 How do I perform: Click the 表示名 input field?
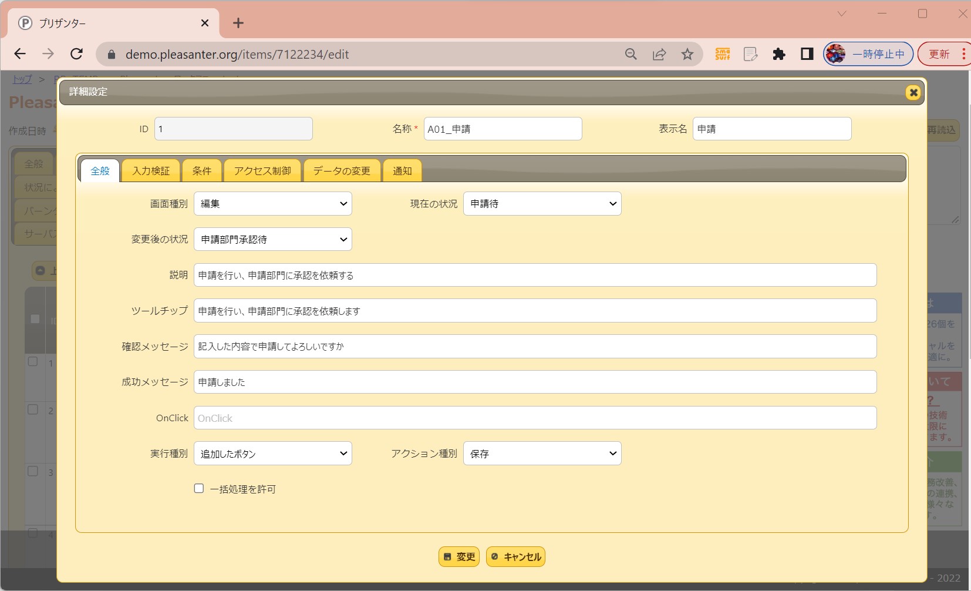click(x=772, y=129)
